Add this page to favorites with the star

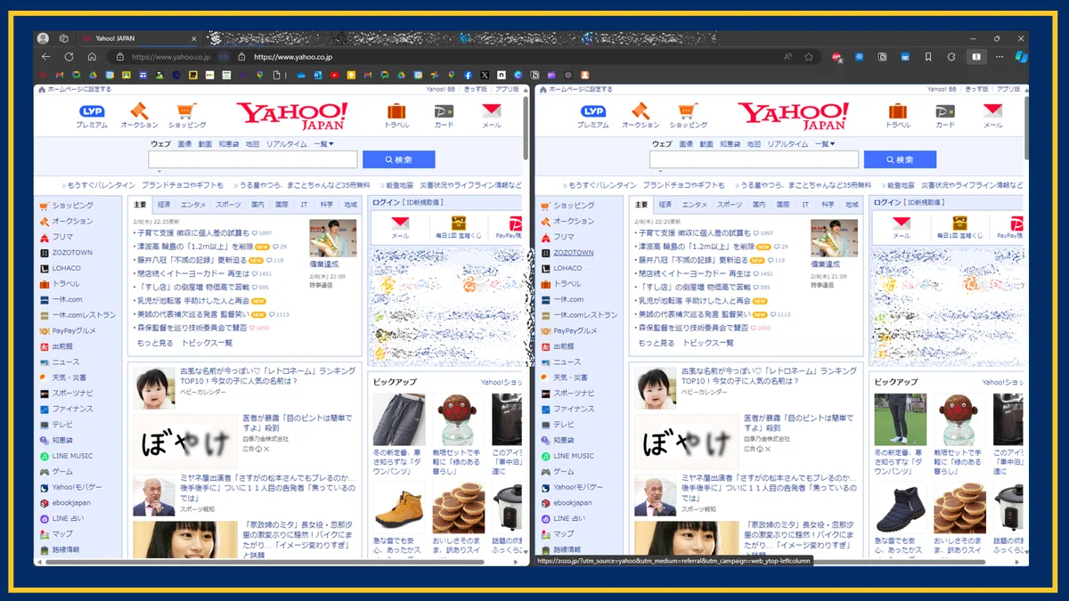tap(809, 57)
